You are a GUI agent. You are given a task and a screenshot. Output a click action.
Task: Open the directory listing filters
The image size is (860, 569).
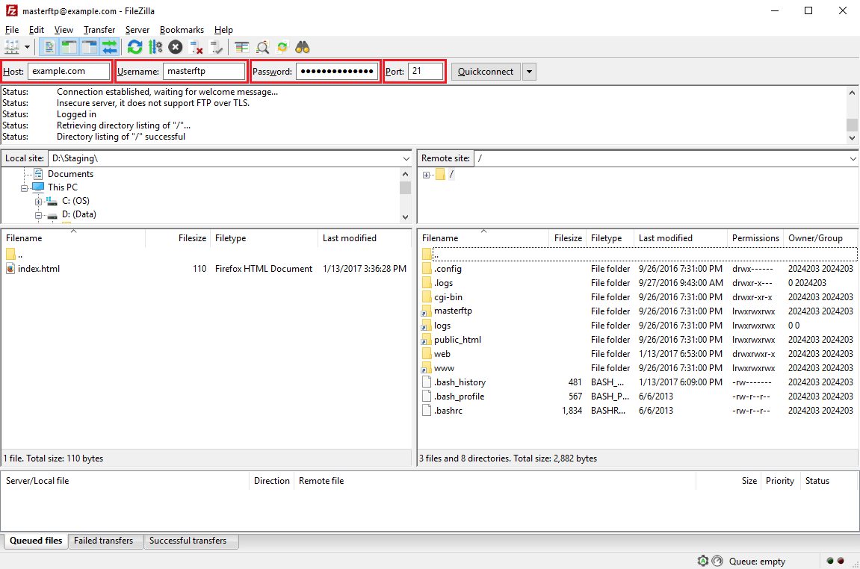point(241,46)
